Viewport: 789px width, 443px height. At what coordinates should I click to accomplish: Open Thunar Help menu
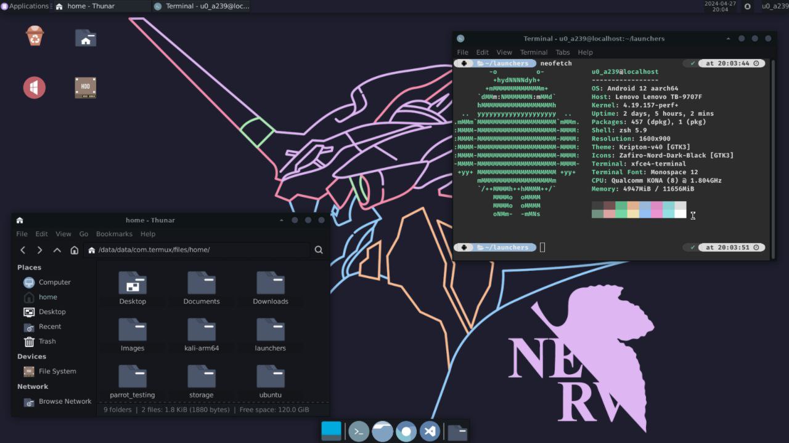(x=148, y=234)
